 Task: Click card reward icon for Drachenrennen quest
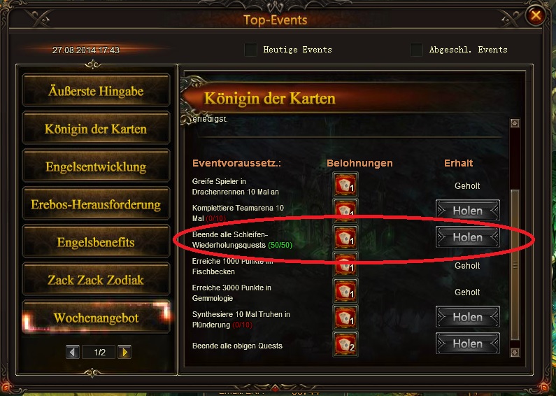[345, 185]
